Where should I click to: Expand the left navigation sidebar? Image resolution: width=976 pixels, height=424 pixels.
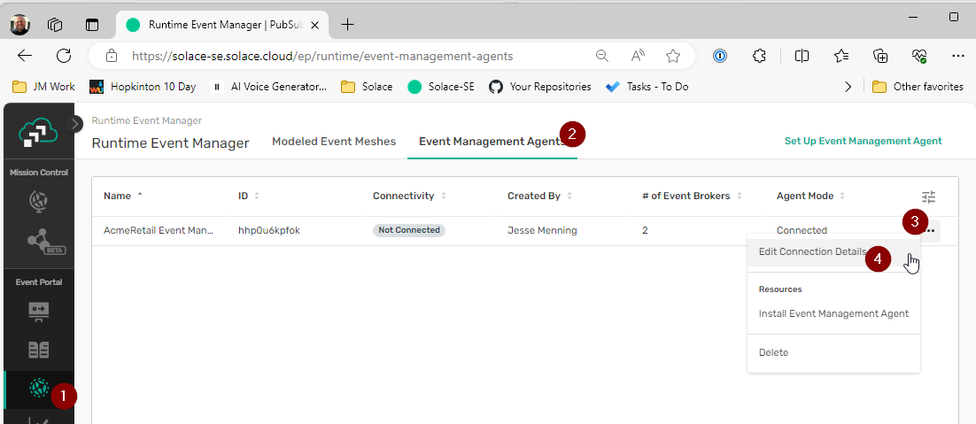[76, 124]
